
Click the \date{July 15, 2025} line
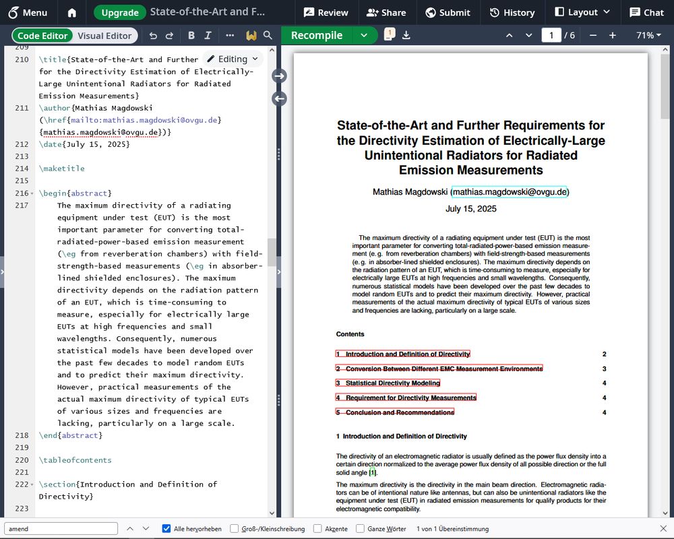(84, 144)
